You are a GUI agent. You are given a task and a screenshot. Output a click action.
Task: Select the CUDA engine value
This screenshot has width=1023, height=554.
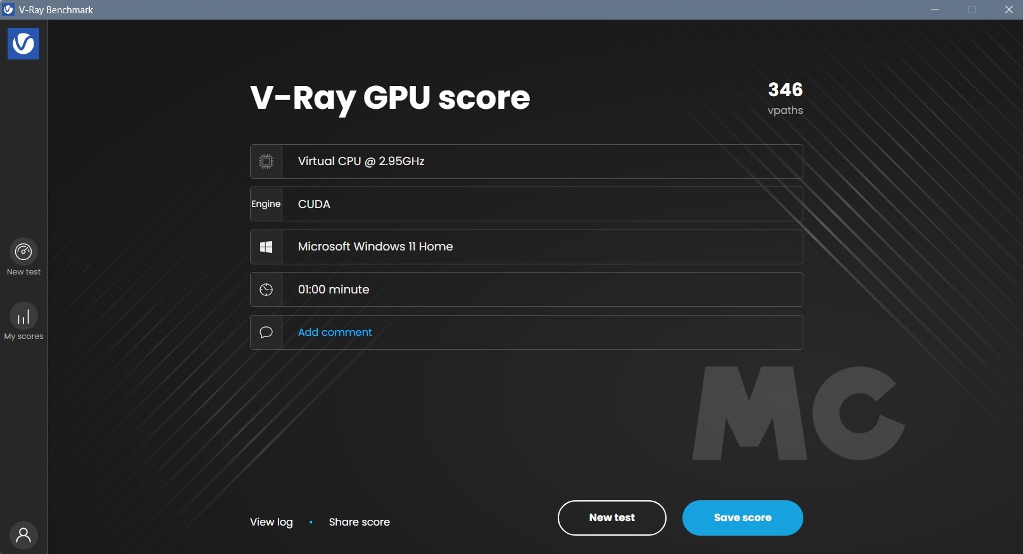tap(314, 204)
